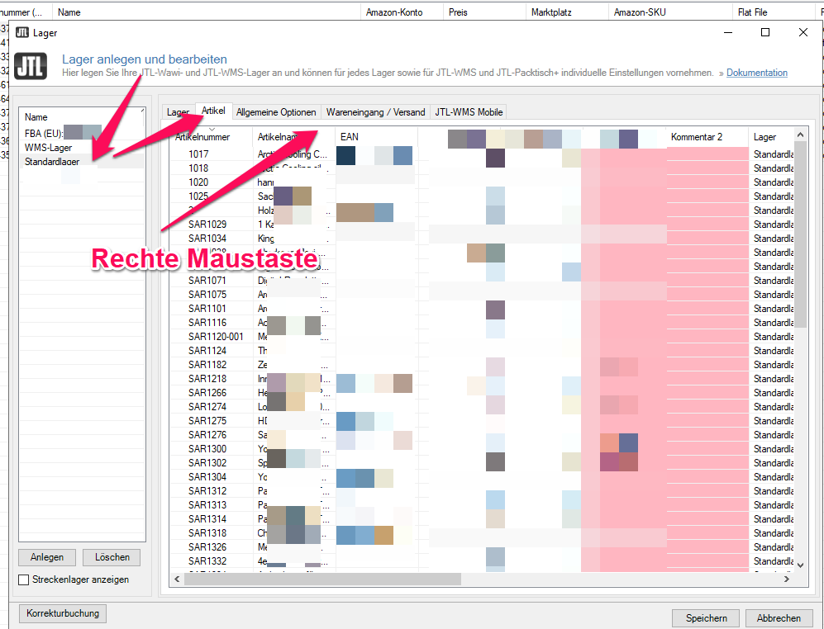Click horizontal scrollbar left arrow
824x629 pixels.
tap(177, 579)
